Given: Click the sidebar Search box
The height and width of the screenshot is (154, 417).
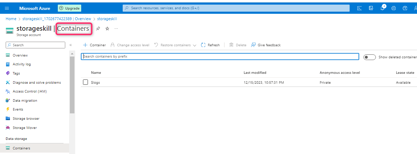Looking at the screenshot, I should [35, 45].
